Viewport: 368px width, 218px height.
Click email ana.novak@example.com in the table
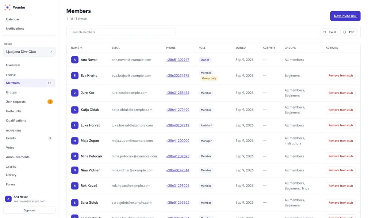tap(131, 60)
